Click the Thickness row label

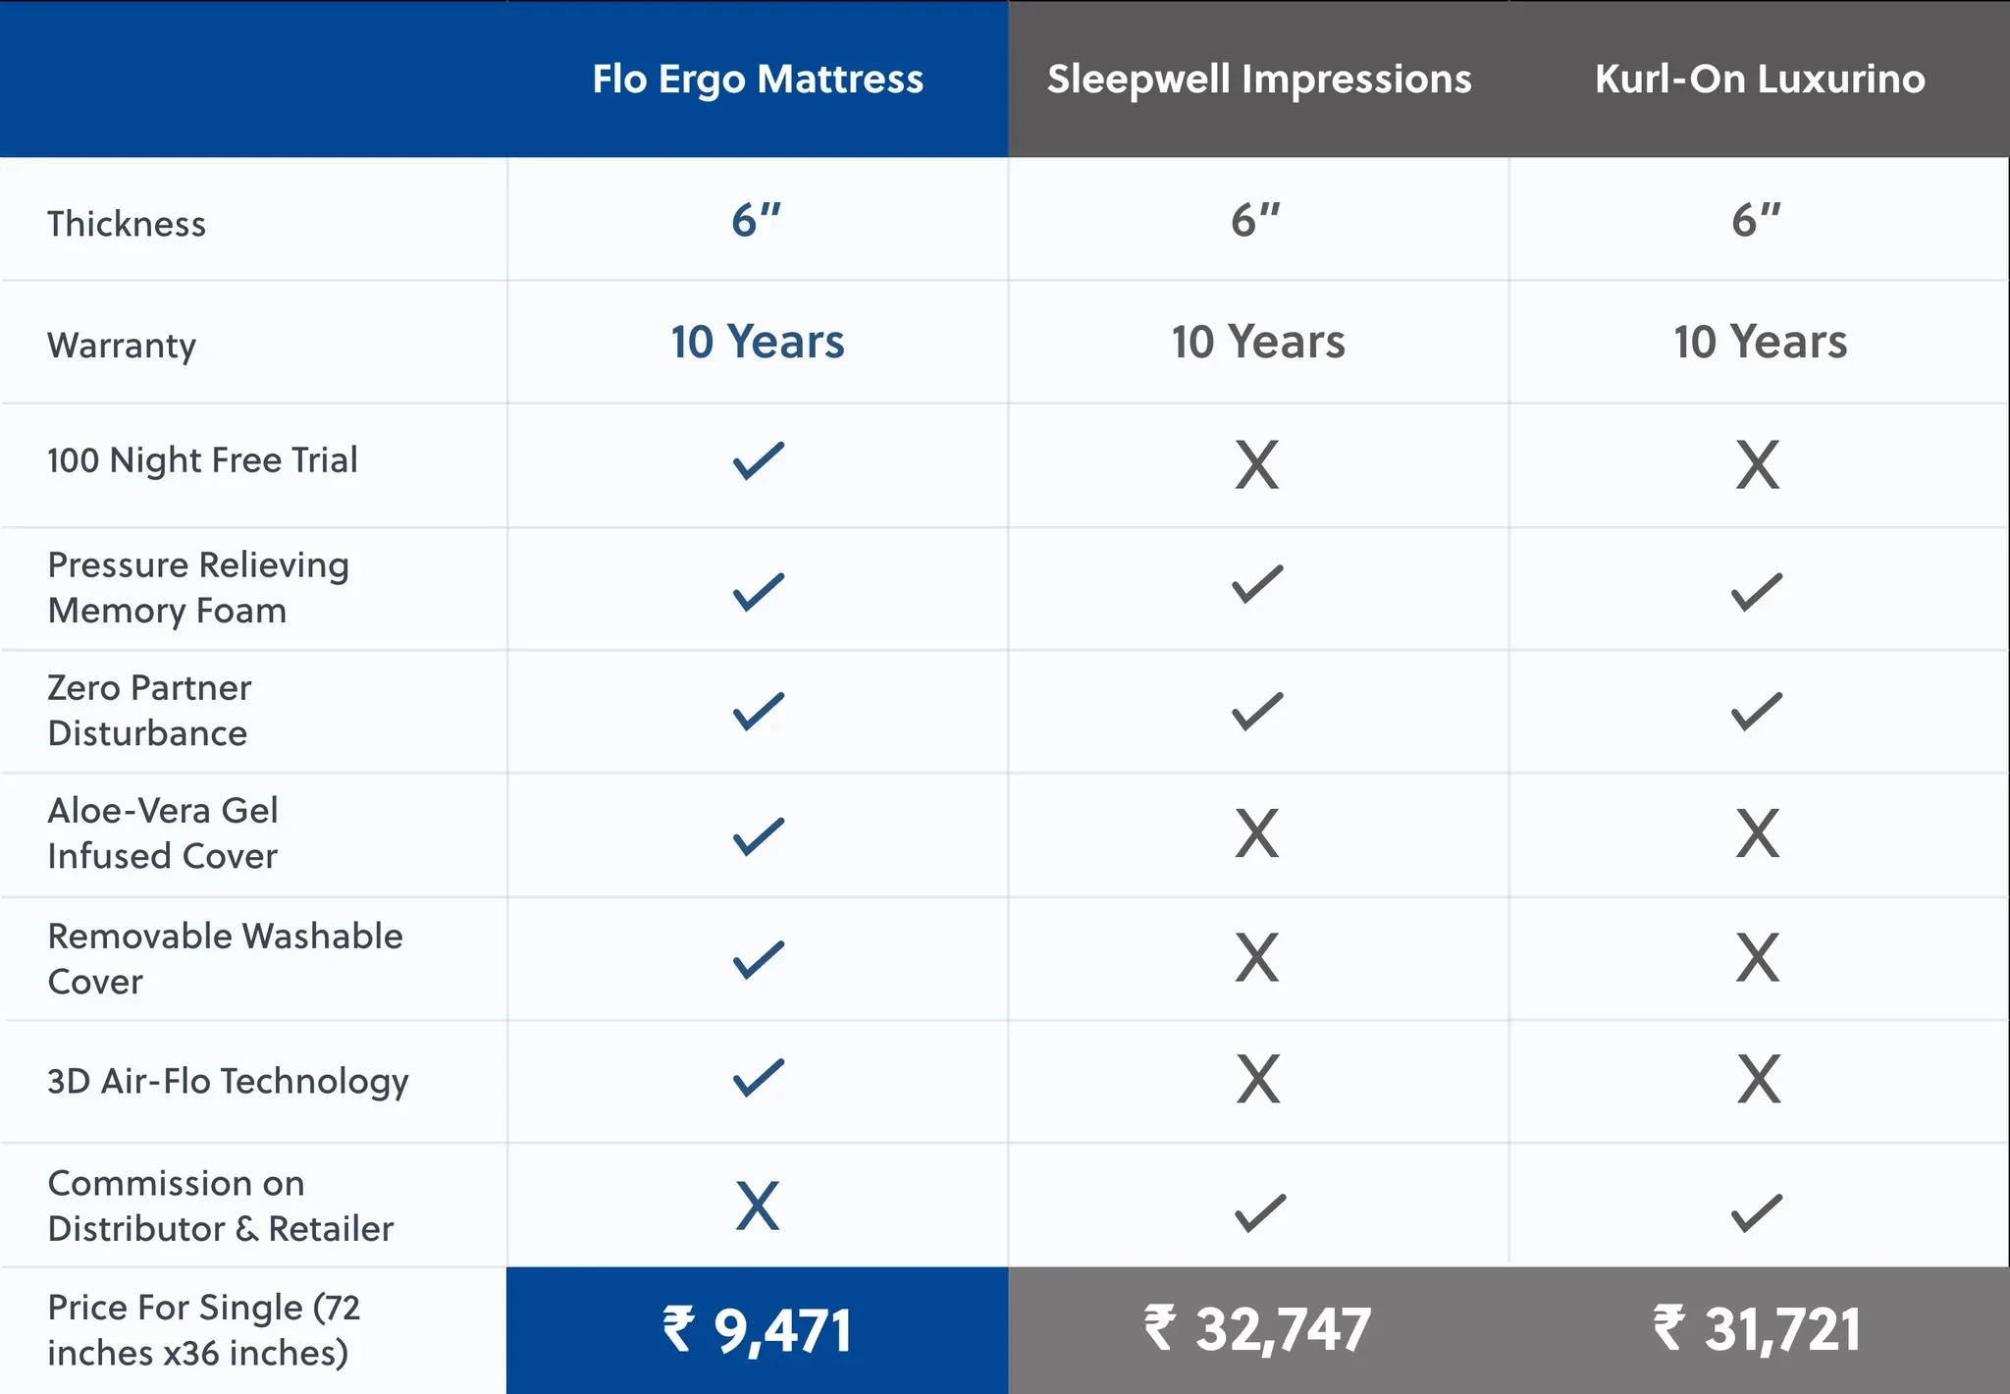tap(127, 224)
